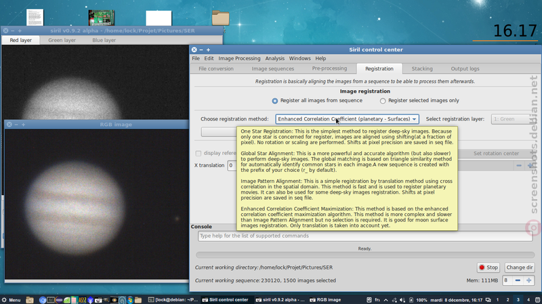Click the thread count field showing 8
Viewport: 542px width, 304px height.
[x=507, y=280]
